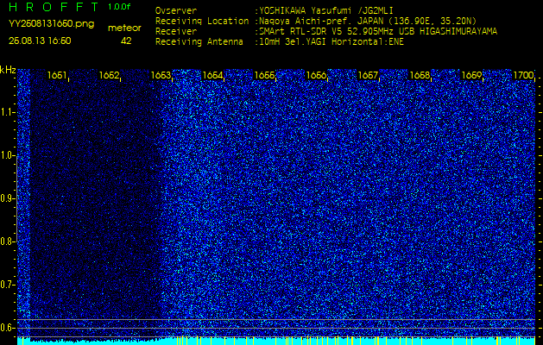Click the 0.6 frequency axis label
The width and height of the screenshot is (543, 345).
pyautogui.click(x=7, y=328)
